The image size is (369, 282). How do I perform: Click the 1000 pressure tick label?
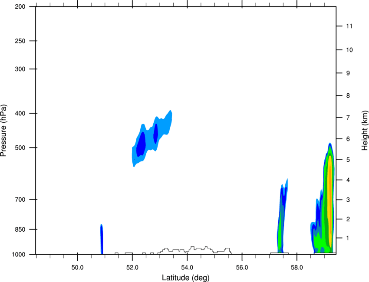tap(19, 255)
